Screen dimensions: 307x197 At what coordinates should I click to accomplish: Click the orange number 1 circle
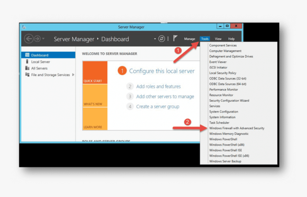pyautogui.click(x=122, y=71)
